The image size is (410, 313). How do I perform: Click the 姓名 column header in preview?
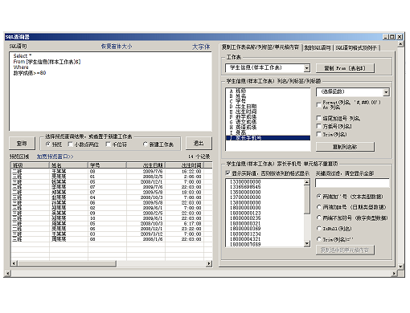(x=69, y=165)
